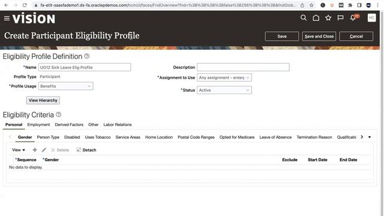The image size is (384, 216).
Task: Click the Start Date column header
Action: point(317,160)
